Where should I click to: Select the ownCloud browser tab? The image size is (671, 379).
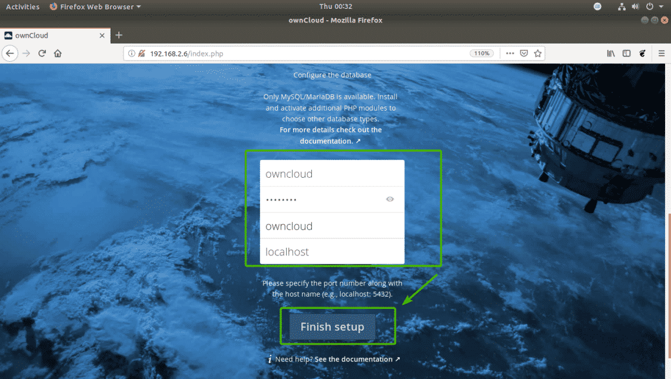pos(55,35)
